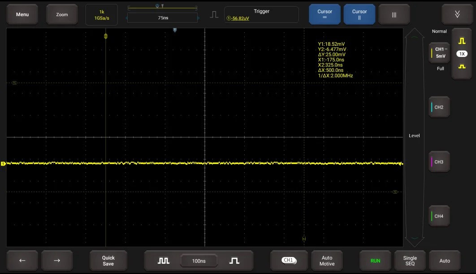
Task: Shift waveform with the left arrow button
Action: (22, 261)
